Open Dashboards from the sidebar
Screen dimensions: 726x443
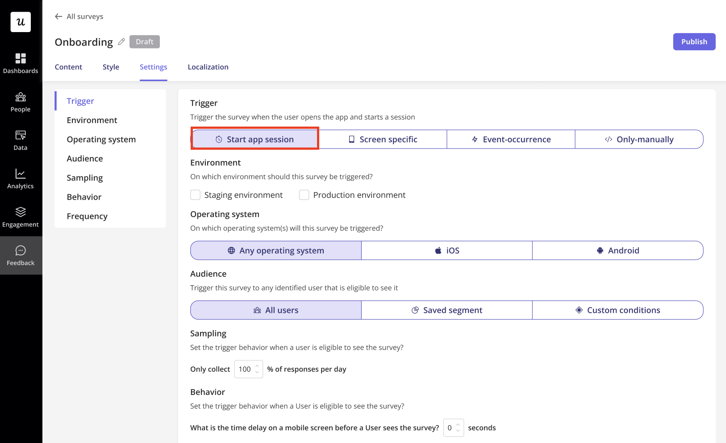pyautogui.click(x=21, y=64)
